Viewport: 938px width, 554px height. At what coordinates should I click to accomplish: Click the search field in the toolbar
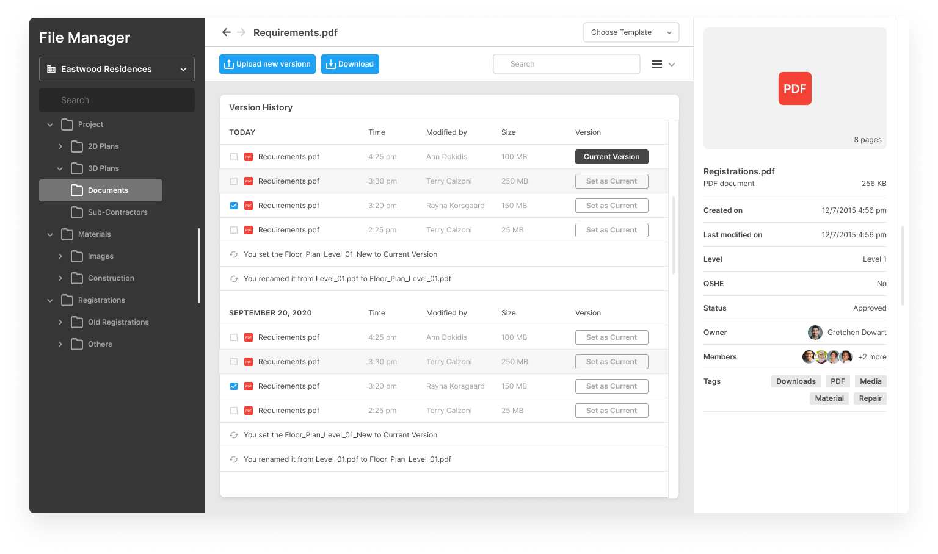[566, 64]
